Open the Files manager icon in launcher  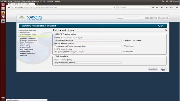[3, 9]
